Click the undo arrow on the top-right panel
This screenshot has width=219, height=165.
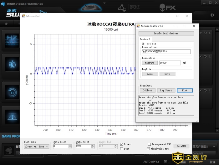click(x=205, y=33)
